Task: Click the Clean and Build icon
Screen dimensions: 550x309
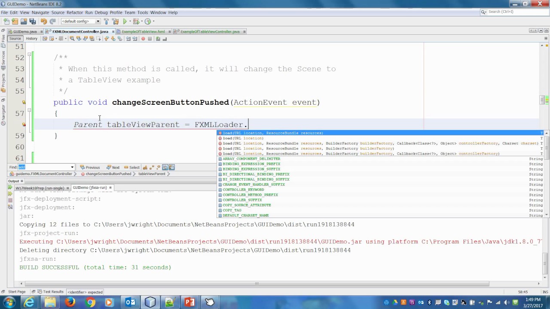Action: [116, 21]
